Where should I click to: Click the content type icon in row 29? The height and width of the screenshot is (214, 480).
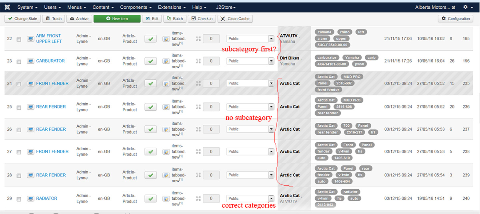pyautogui.click(x=166, y=199)
